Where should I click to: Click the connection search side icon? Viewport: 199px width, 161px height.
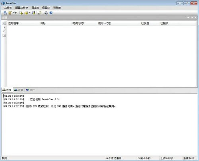(x=4, y=36)
